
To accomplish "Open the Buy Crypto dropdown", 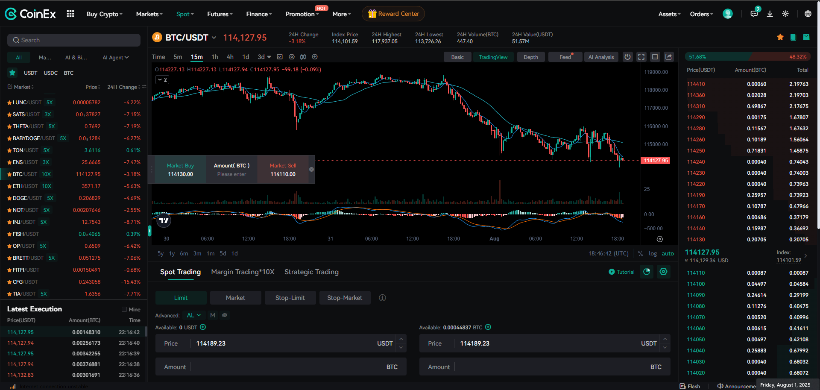I will pyautogui.click(x=105, y=14).
